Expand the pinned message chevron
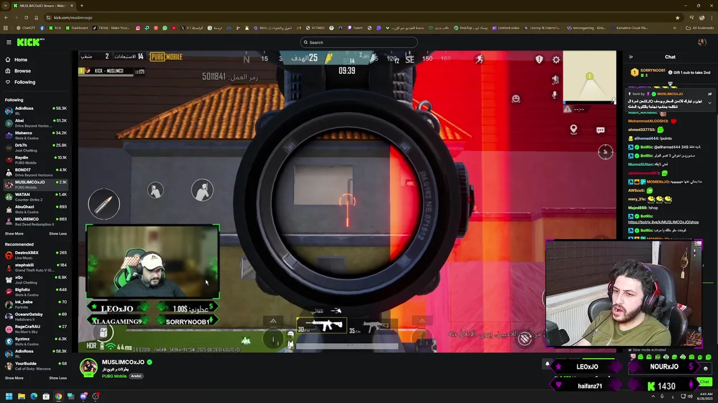Viewport: 718px width, 403px height. [710, 103]
